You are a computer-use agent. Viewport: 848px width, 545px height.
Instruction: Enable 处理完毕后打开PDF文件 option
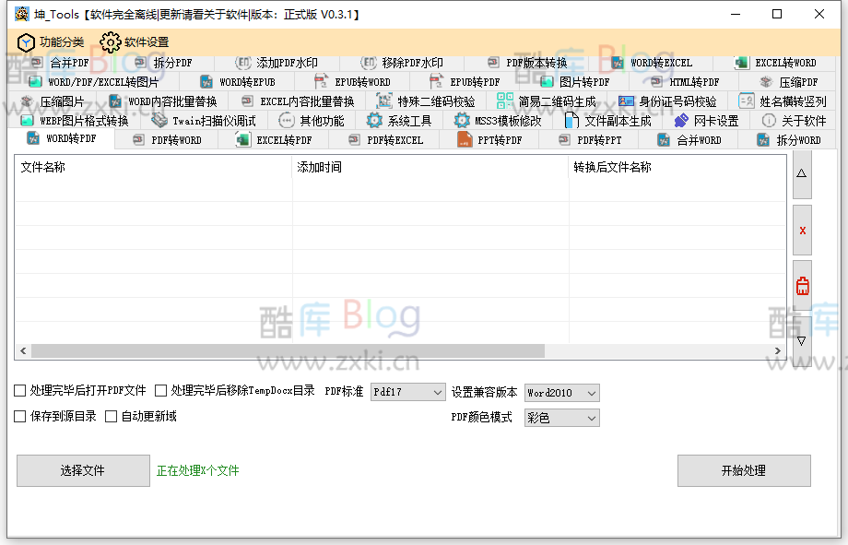click(x=19, y=390)
